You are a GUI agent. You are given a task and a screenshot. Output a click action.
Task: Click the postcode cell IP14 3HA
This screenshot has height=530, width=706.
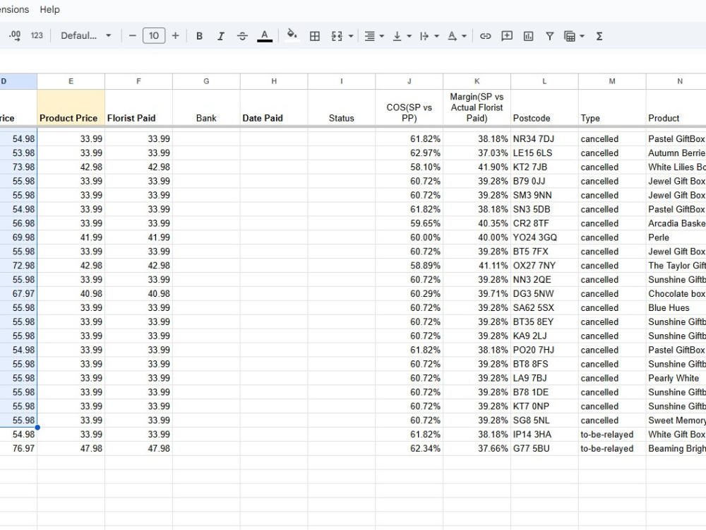[544, 434]
